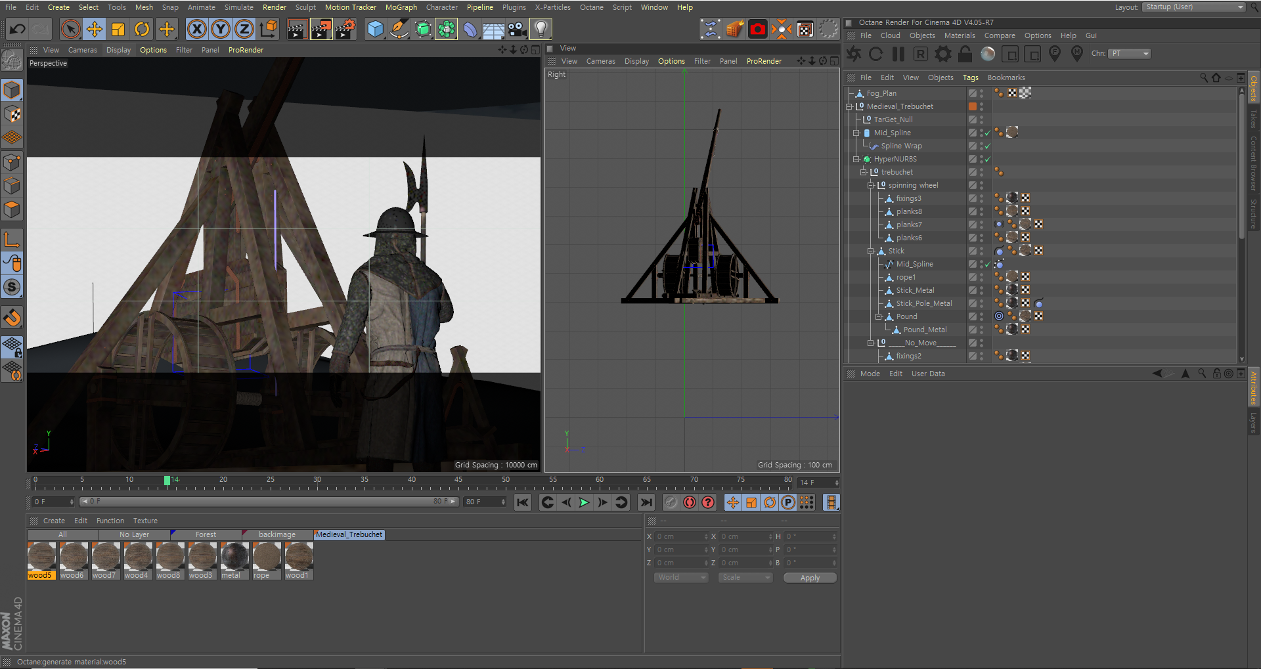Open Edit Render Settings clapperboard icon
Image resolution: width=1261 pixels, height=669 pixels.
click(x=345, y=29)
